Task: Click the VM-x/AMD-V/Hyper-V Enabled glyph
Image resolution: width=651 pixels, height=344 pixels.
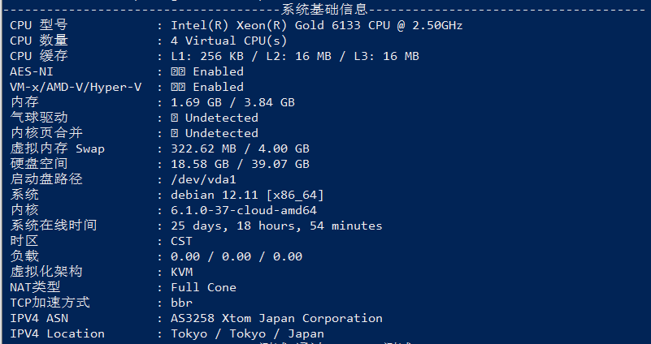Action: 178,87
